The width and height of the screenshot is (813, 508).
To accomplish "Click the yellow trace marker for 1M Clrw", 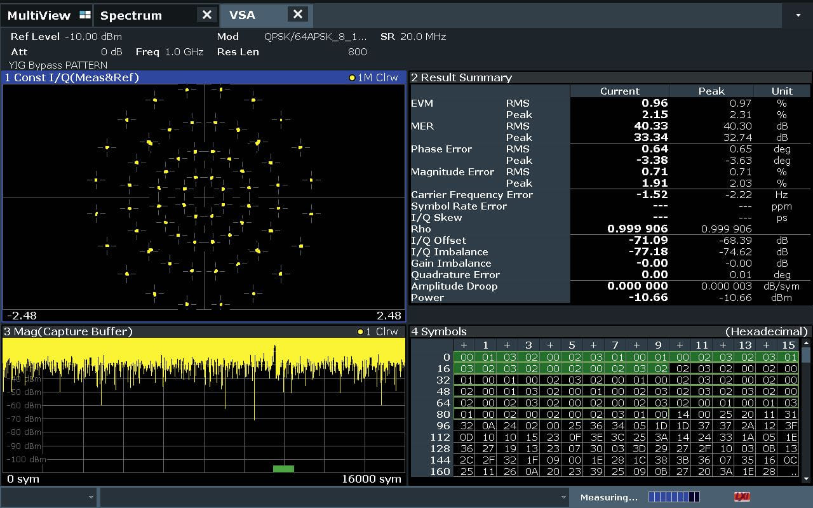I will pos(352,77).
